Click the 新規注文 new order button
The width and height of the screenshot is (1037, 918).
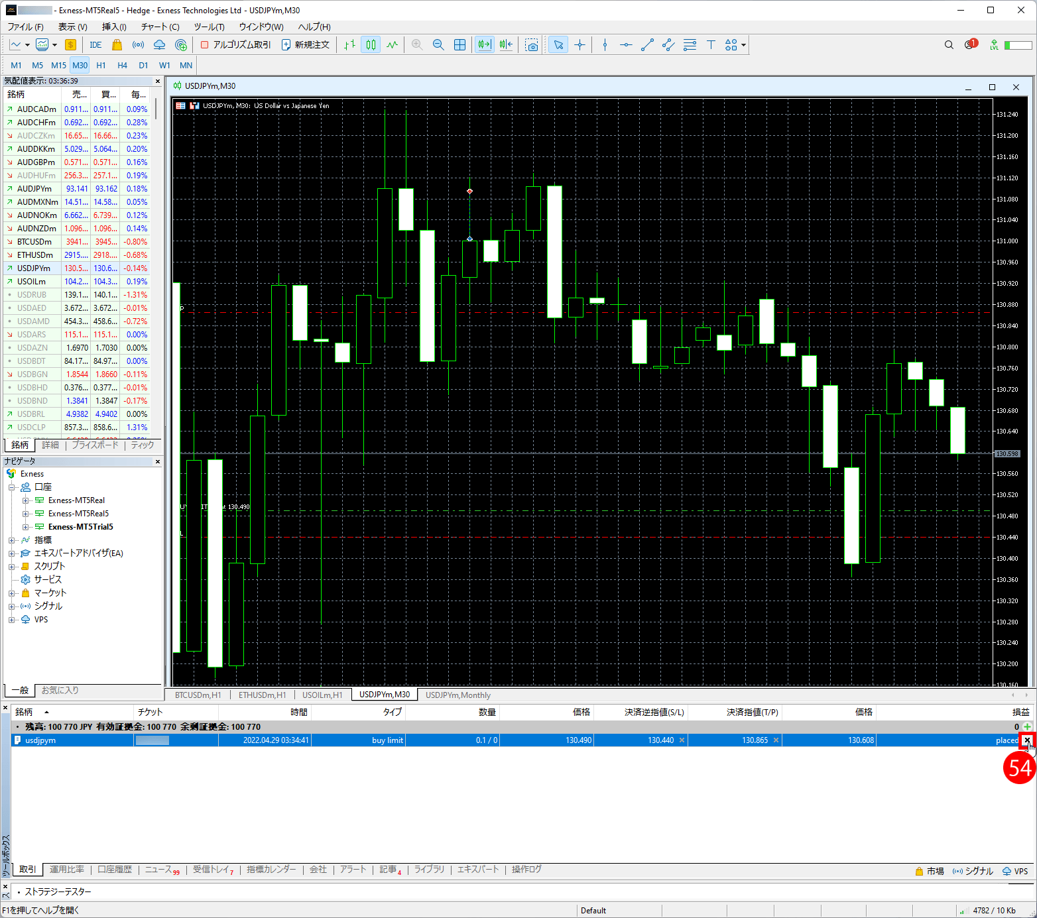pyautogui.click(x=306, y=45)
